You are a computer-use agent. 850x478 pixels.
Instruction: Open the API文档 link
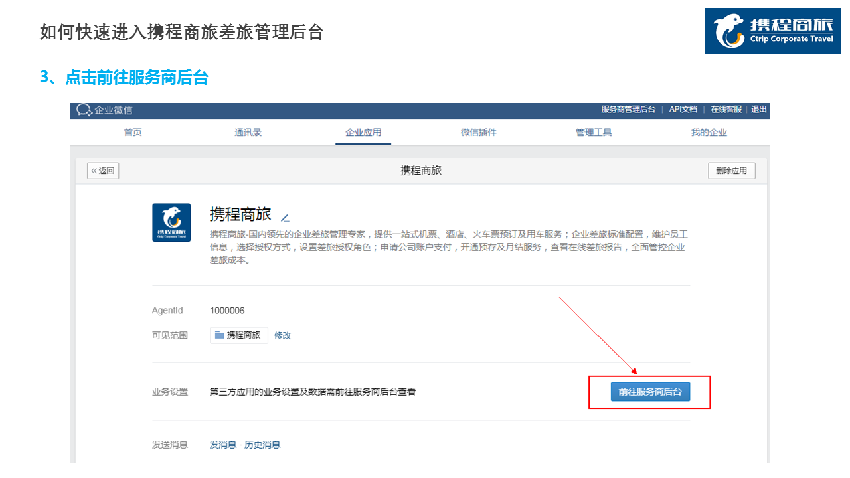coord(683,110)
